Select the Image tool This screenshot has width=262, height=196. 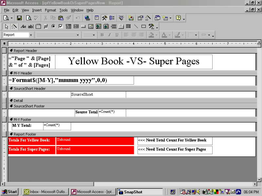pos(91,26)
